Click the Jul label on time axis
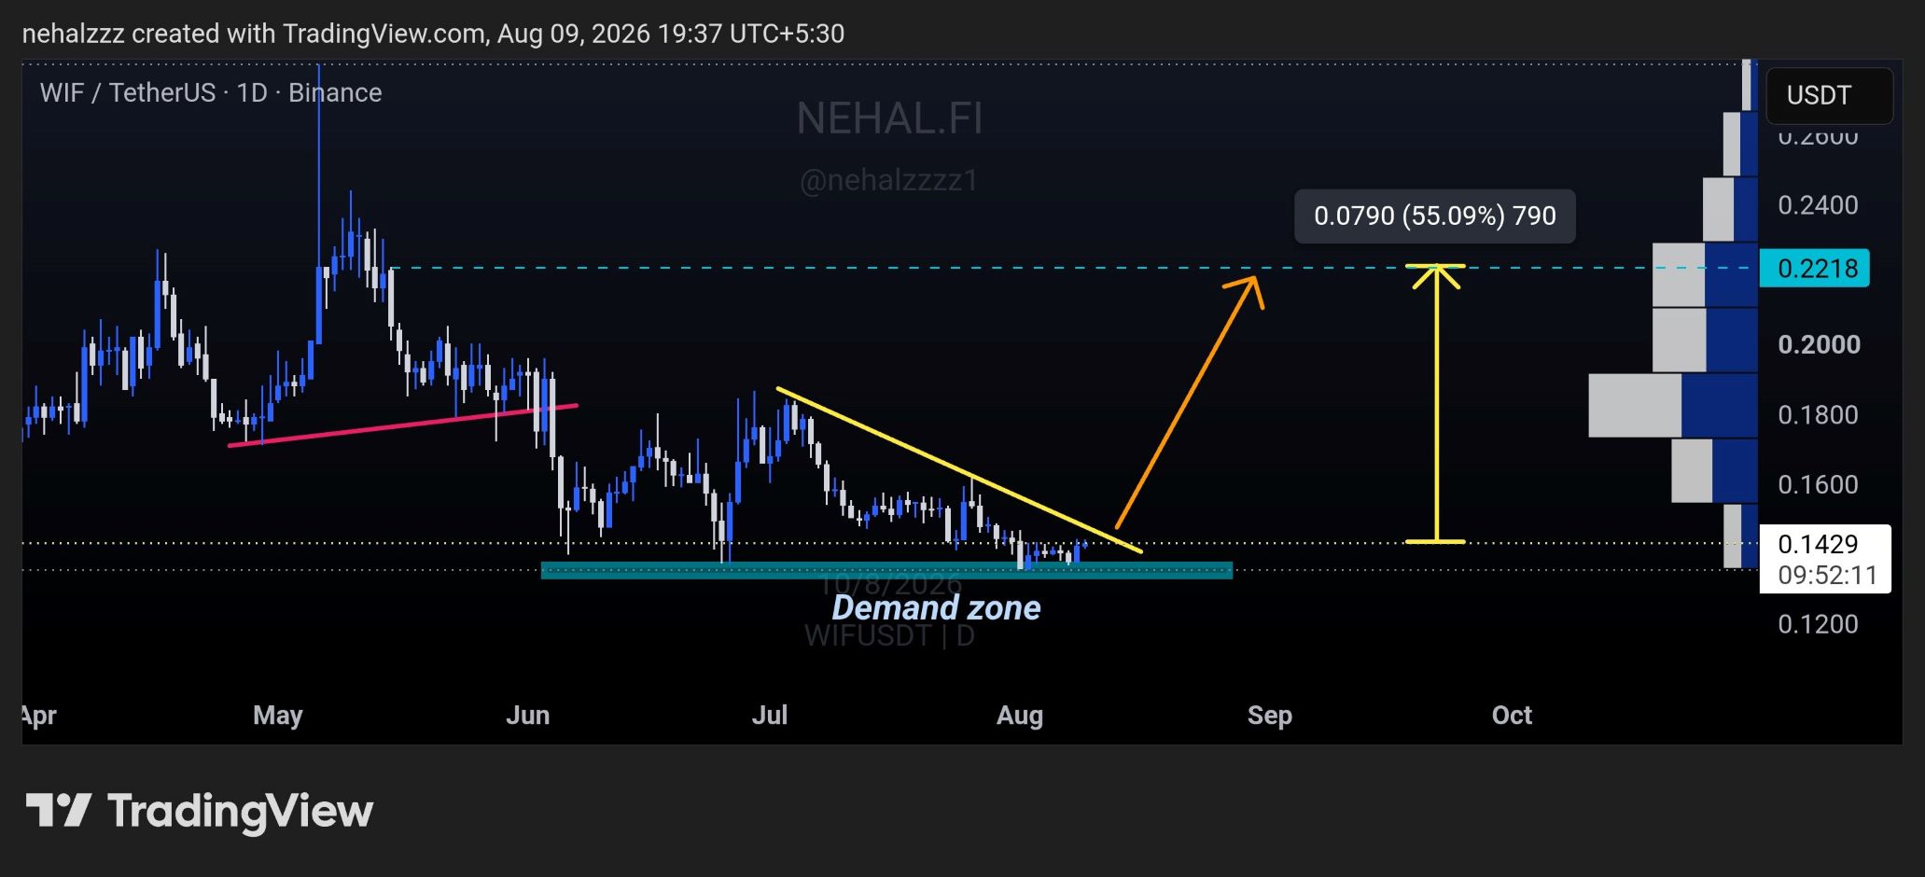1925x877 pixels. [x=770, y=716]
